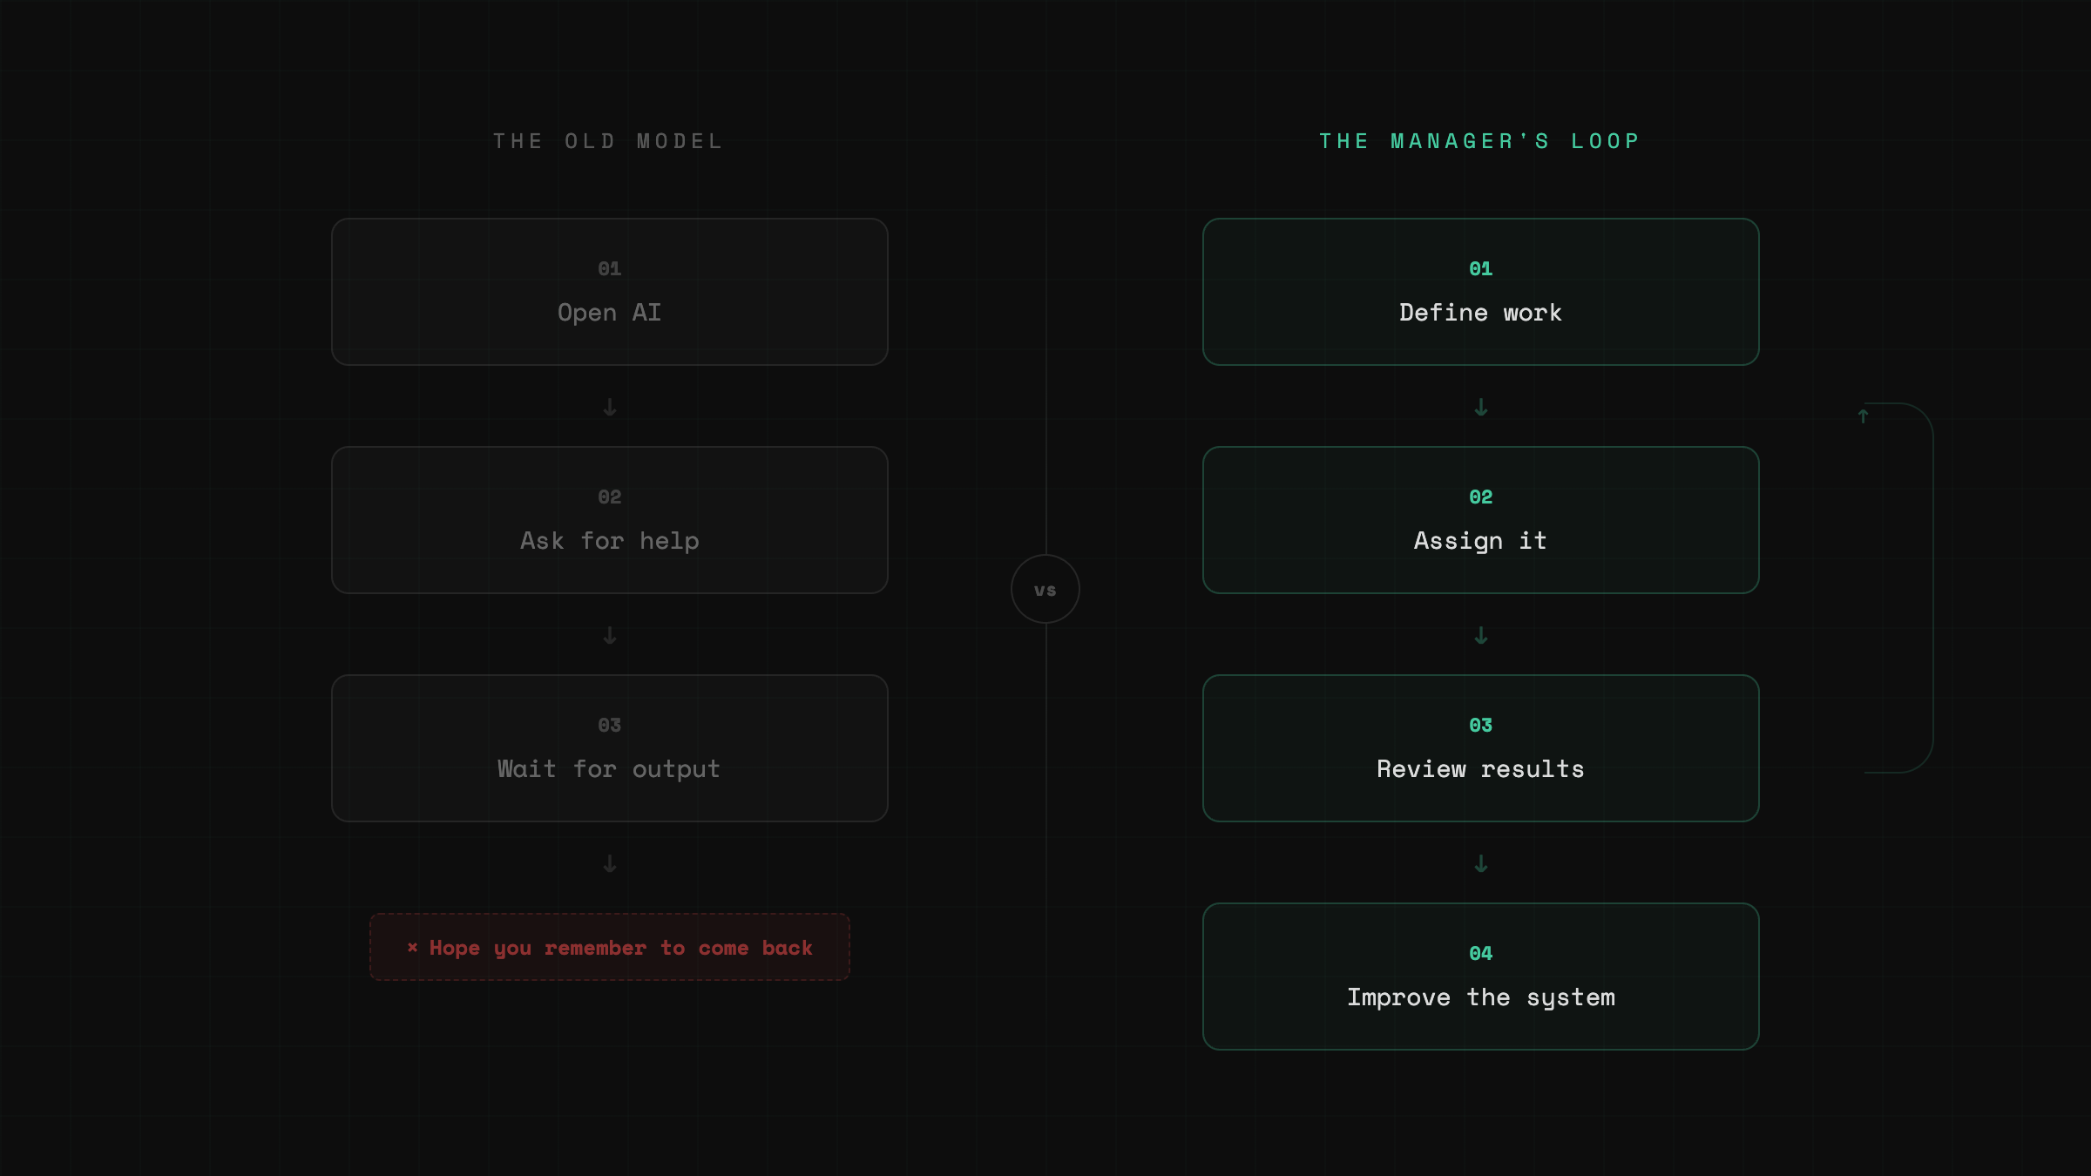Click down arrow below Assign it card
This screenshot has height=1176, width=2091.
point(1480,635)
